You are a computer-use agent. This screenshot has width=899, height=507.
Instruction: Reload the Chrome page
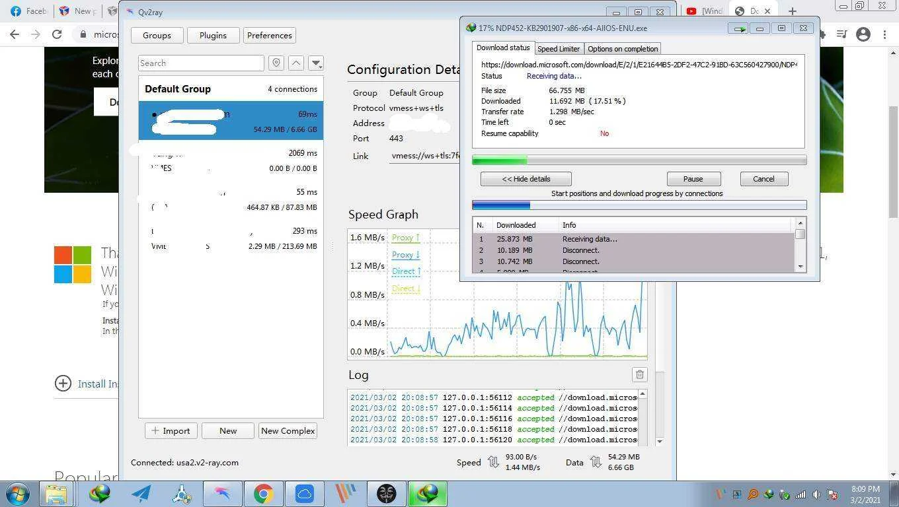[57, 34]
